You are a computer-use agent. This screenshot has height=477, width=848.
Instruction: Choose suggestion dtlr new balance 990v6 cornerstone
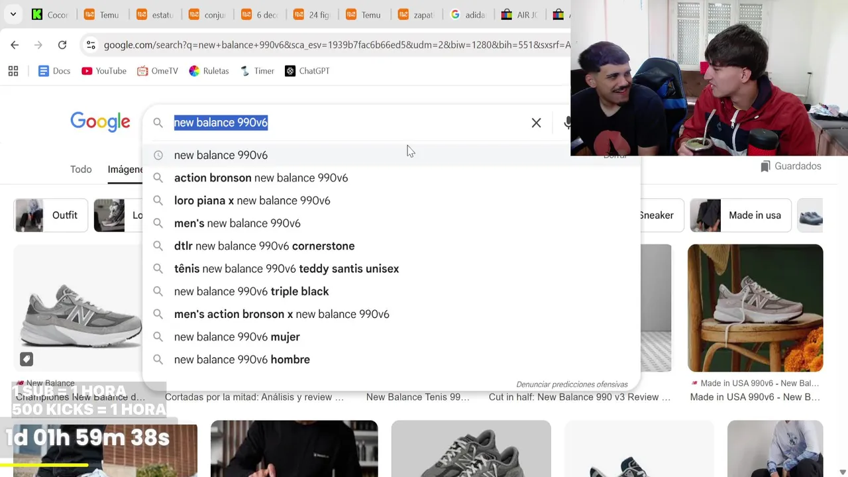coord(391,246)
